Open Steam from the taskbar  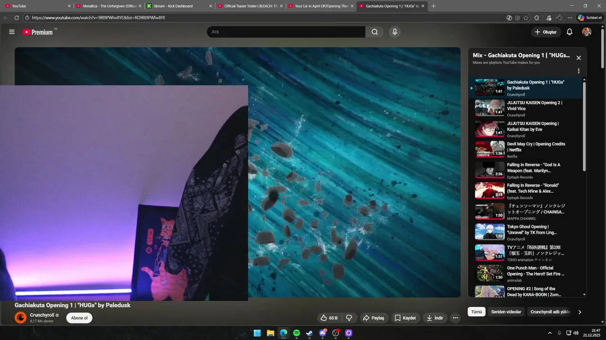[x=309, y=333]
